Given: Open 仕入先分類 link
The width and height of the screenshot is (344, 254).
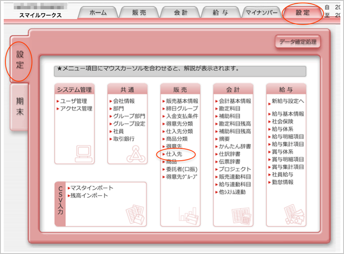Looking at the screenshot, I should 179,131.
